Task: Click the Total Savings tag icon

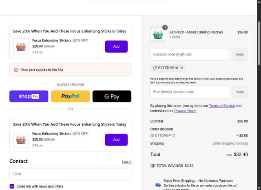Action: tap(153, 166)
